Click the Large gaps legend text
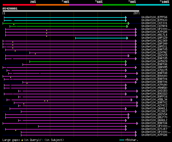This screenshot has height=142, width=172. [11, 140]
